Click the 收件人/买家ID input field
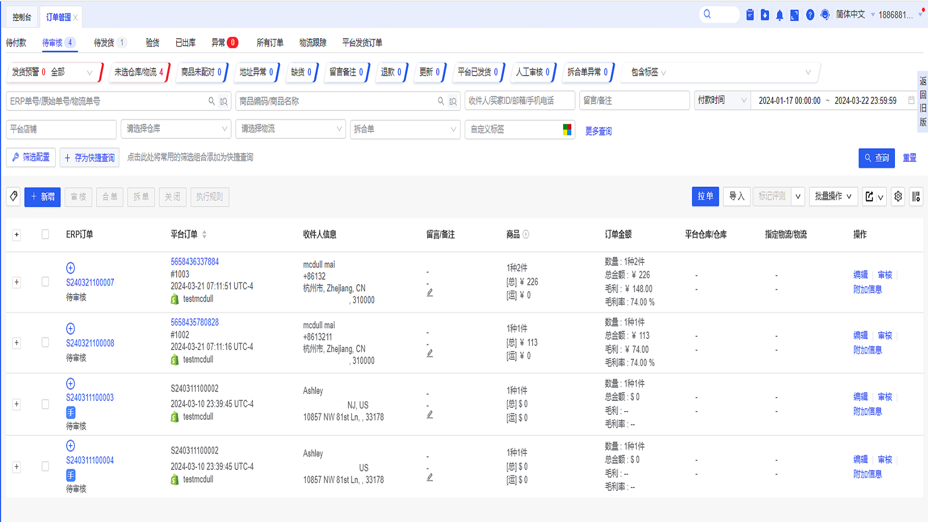Image resolution: width=928 pixels, height=522 pixels. pyautogui.click(x=520, y=100)
